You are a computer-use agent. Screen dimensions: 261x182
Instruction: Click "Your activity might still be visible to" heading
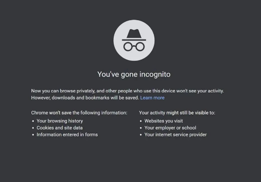coord(177,113)
